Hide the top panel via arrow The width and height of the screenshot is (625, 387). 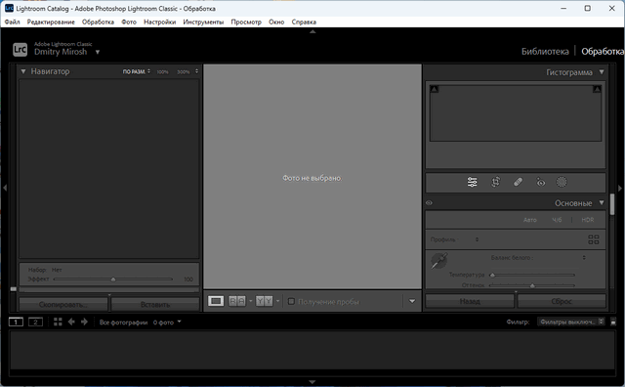pos(312,31)
